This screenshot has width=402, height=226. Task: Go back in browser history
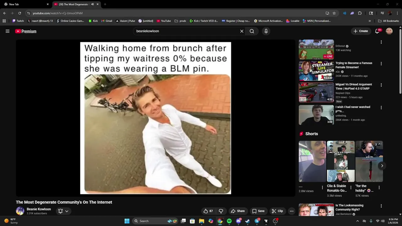coord(4,13)
